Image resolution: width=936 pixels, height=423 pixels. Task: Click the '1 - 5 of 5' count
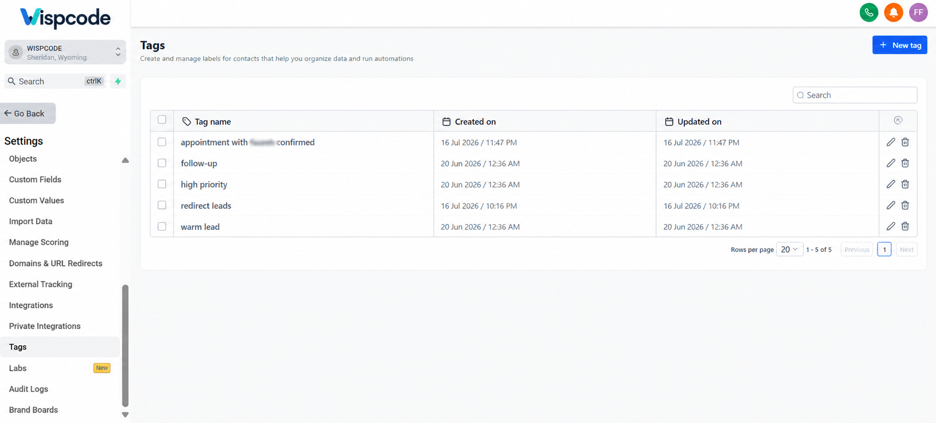[818, 249]
